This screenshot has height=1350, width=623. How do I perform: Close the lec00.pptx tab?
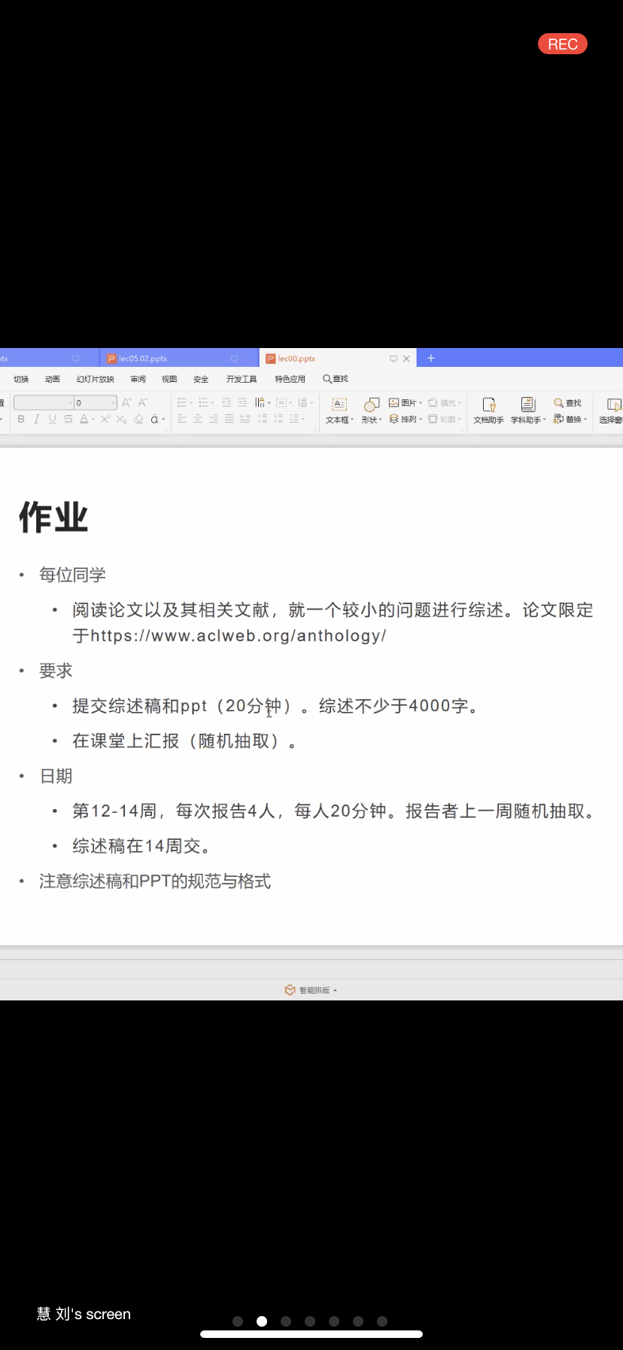(406, 359)
